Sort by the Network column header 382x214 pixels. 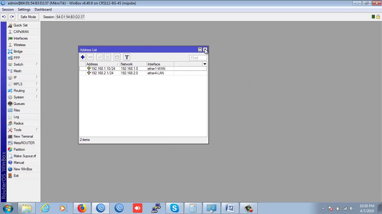click(133, 64)
